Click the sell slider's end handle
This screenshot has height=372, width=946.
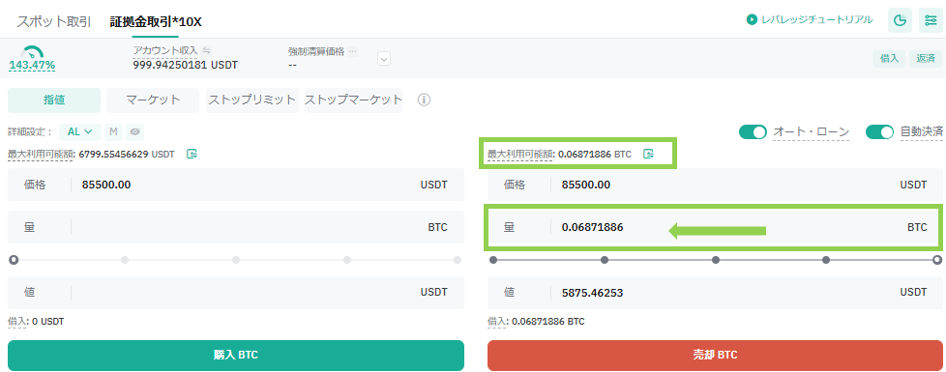[x=937, y=260]
